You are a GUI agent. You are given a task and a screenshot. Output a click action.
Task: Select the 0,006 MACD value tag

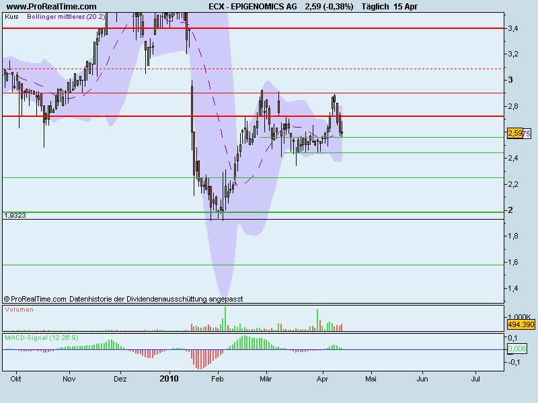click(x=516, y=349)
